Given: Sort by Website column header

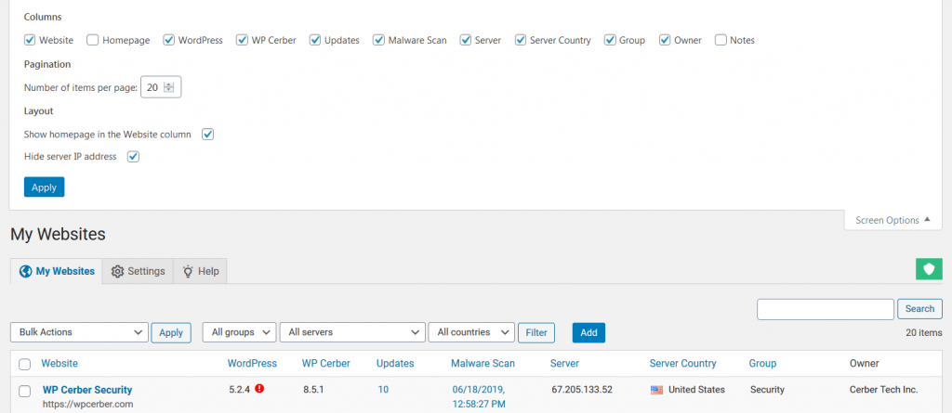Looking at the screenshot, I should [x=59, y=364].
